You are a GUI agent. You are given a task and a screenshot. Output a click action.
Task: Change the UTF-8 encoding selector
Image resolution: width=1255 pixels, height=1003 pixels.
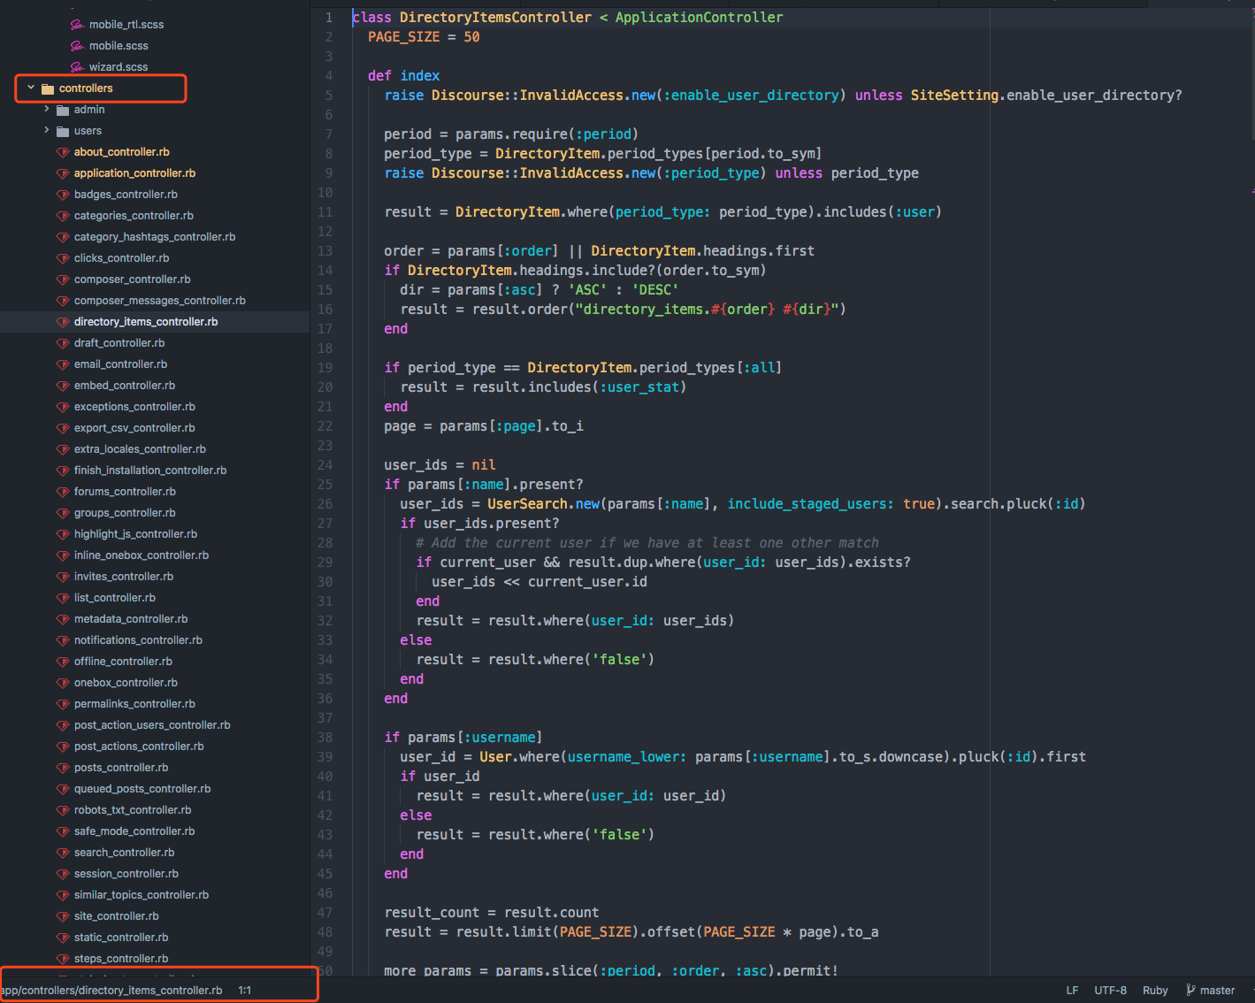(x=1110, y=991)
